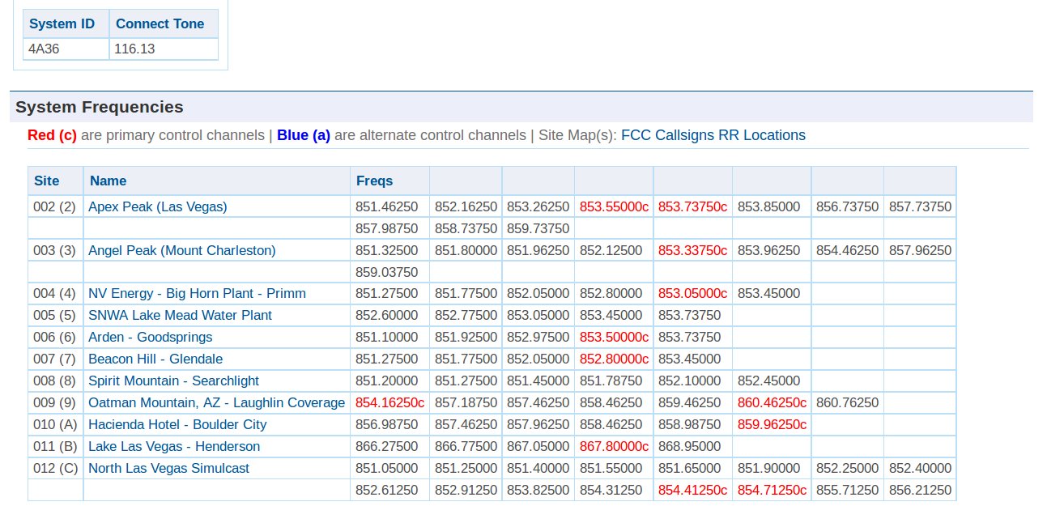Select site number 004 (4)

(54, 293)
